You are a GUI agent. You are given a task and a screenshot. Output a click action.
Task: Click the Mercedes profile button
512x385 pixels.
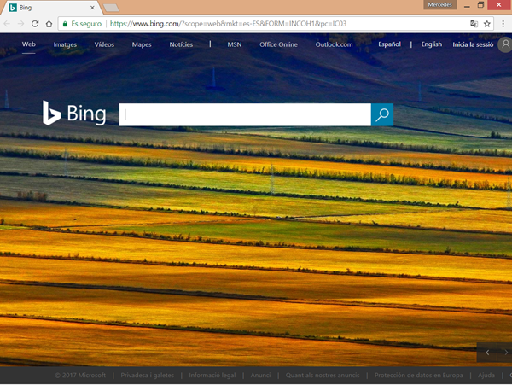[x=439, y=4]
